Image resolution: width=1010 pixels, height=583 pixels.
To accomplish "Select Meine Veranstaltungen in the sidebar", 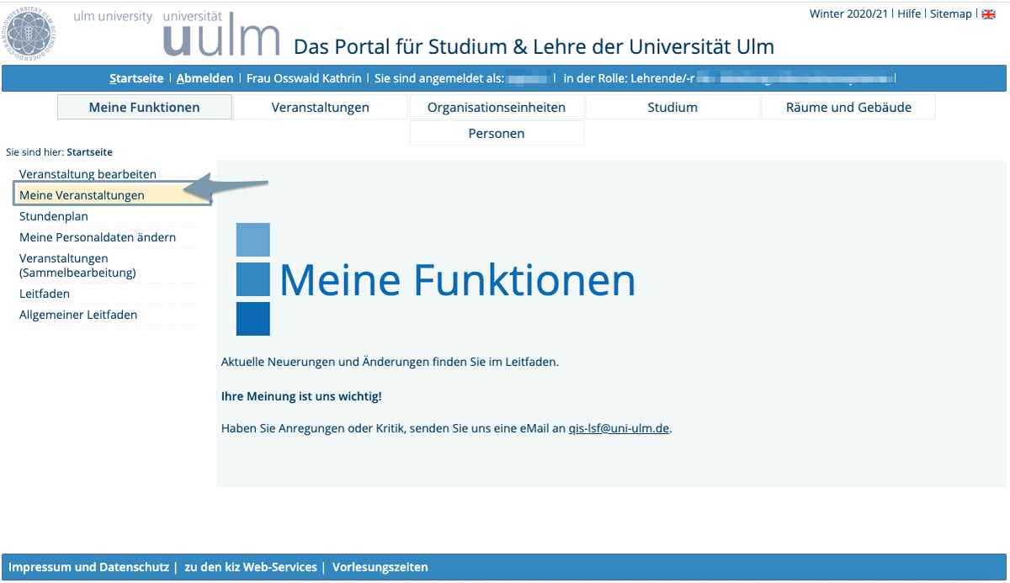I will 82,195.
